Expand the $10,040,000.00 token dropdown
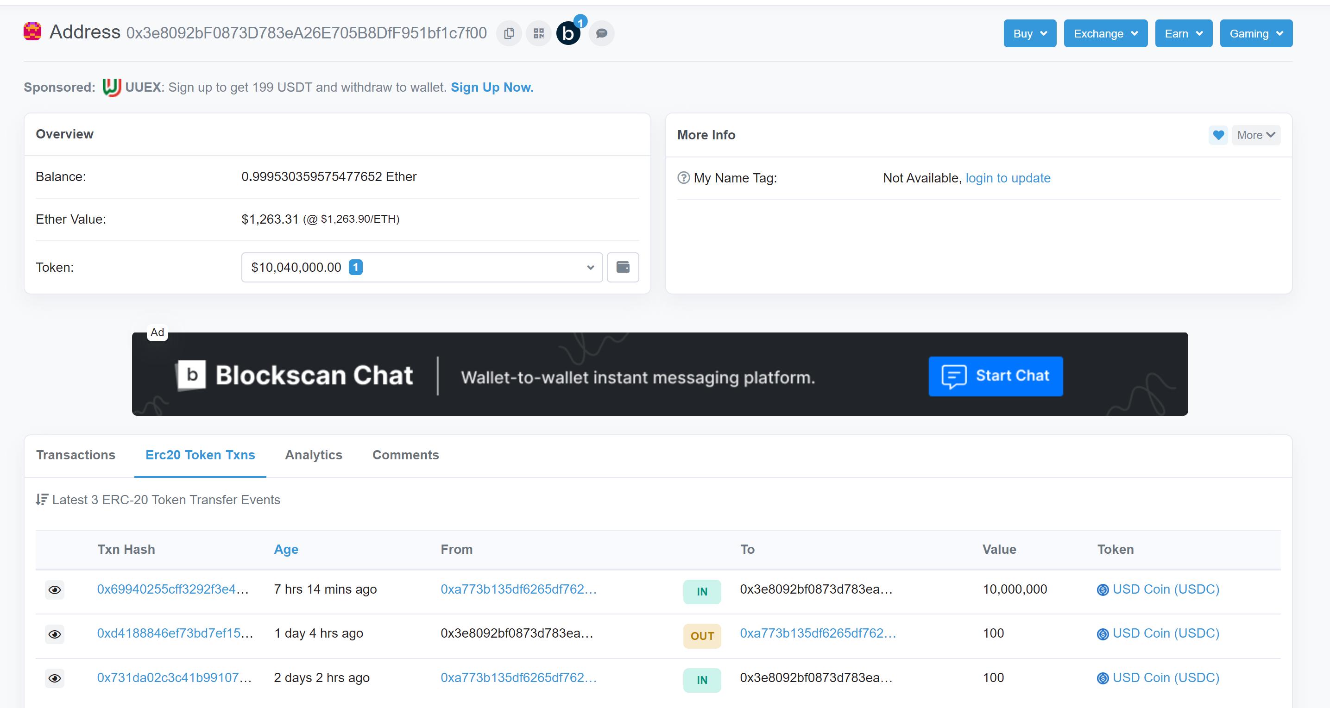 pos(421,267)
